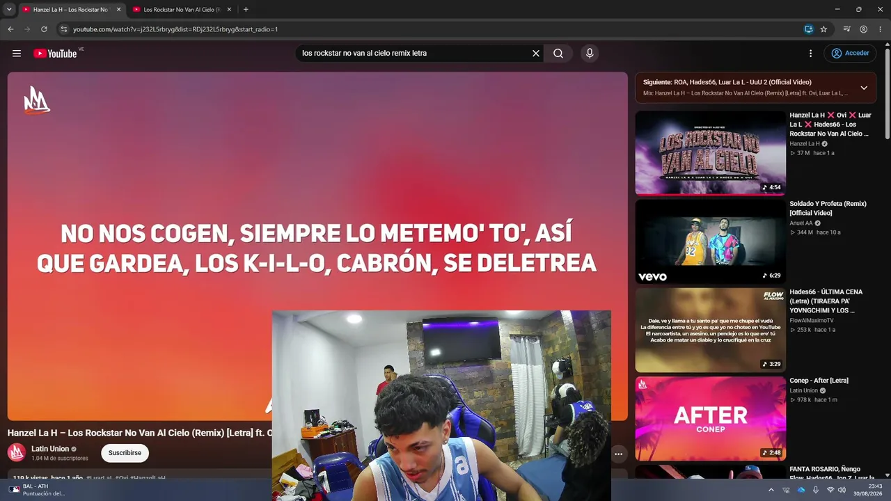The image size is (891, 501).
Task: Open YouTube settings three-dot menu
Action: coord(810,54)
